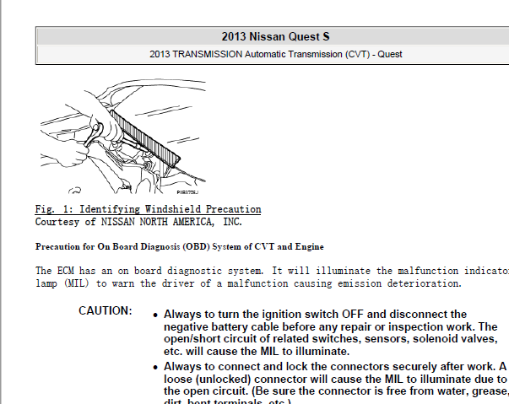This screenshot has height=404, width=509.
Task: Click the windshield wiper illustration
Action: [x=123, y=136]
